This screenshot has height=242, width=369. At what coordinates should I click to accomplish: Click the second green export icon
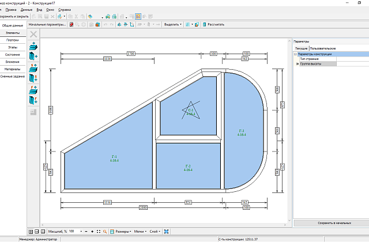click(114, 17)
